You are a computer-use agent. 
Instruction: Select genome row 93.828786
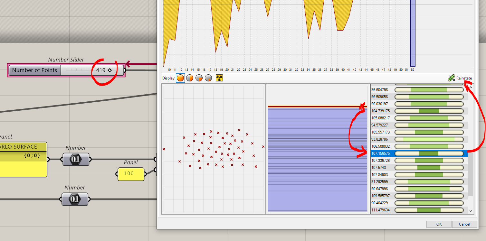click(419, 139)
